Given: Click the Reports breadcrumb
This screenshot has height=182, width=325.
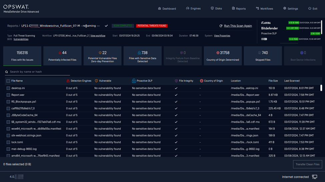Looking at the screenshot, I should tap(12, 26).
